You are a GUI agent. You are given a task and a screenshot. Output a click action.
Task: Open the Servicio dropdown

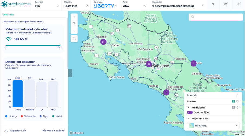point(47,6)
